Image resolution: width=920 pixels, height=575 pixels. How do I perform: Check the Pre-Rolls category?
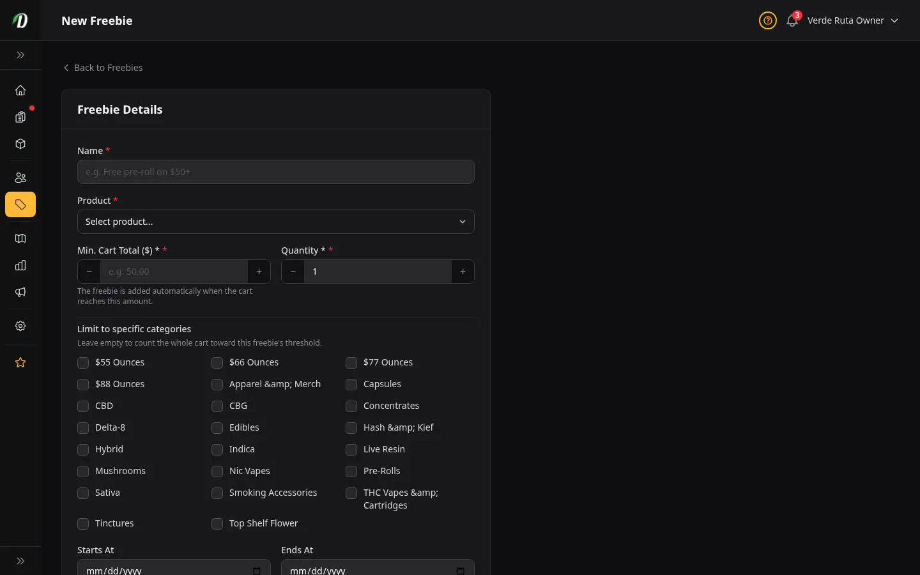[351, 471]
